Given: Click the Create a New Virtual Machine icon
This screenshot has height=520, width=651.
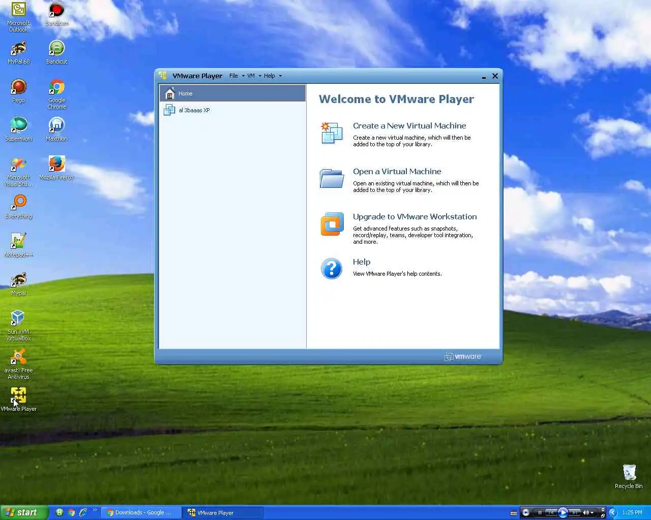Looking at the screenshot, I should pyautogui.click(x=332, y=133).
